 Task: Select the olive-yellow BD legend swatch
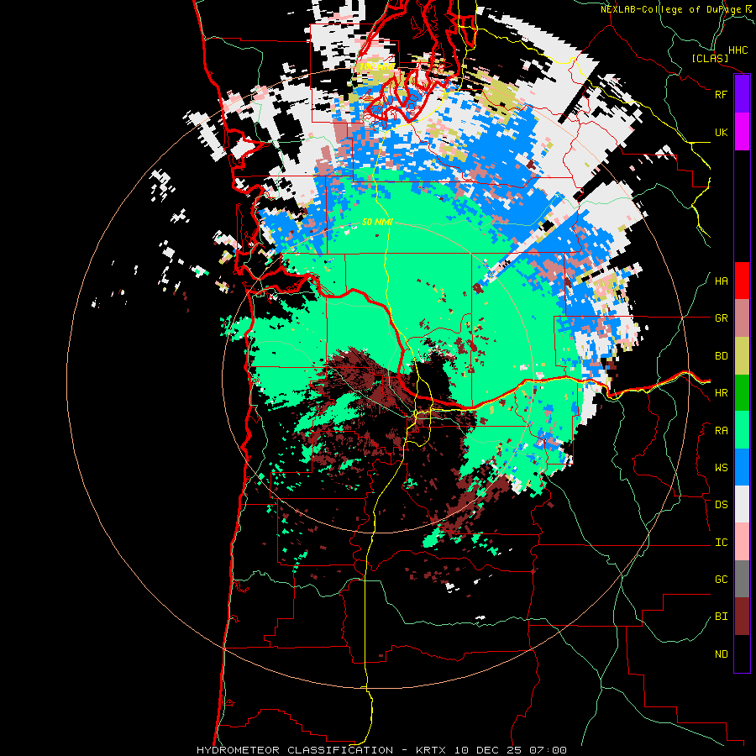(x=742, y=355)
